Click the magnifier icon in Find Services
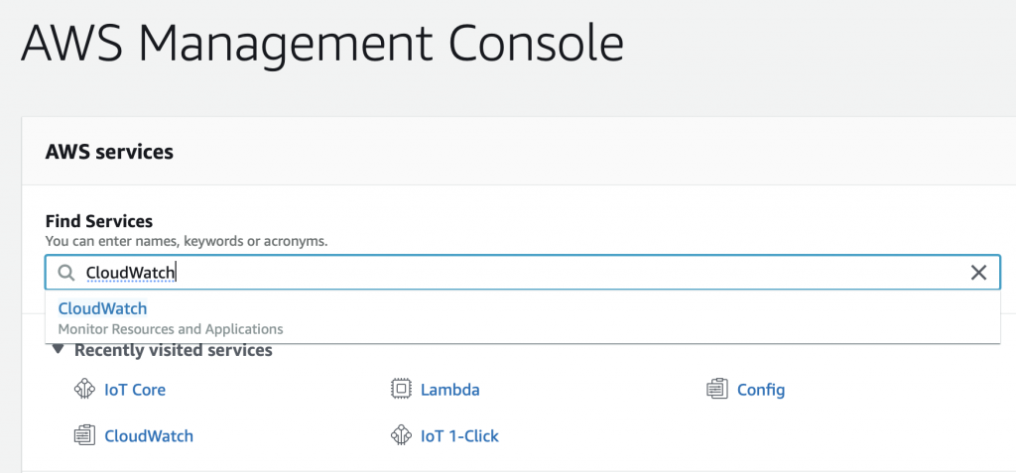This screenshot has height=473, width=1016. pos(66,273)
